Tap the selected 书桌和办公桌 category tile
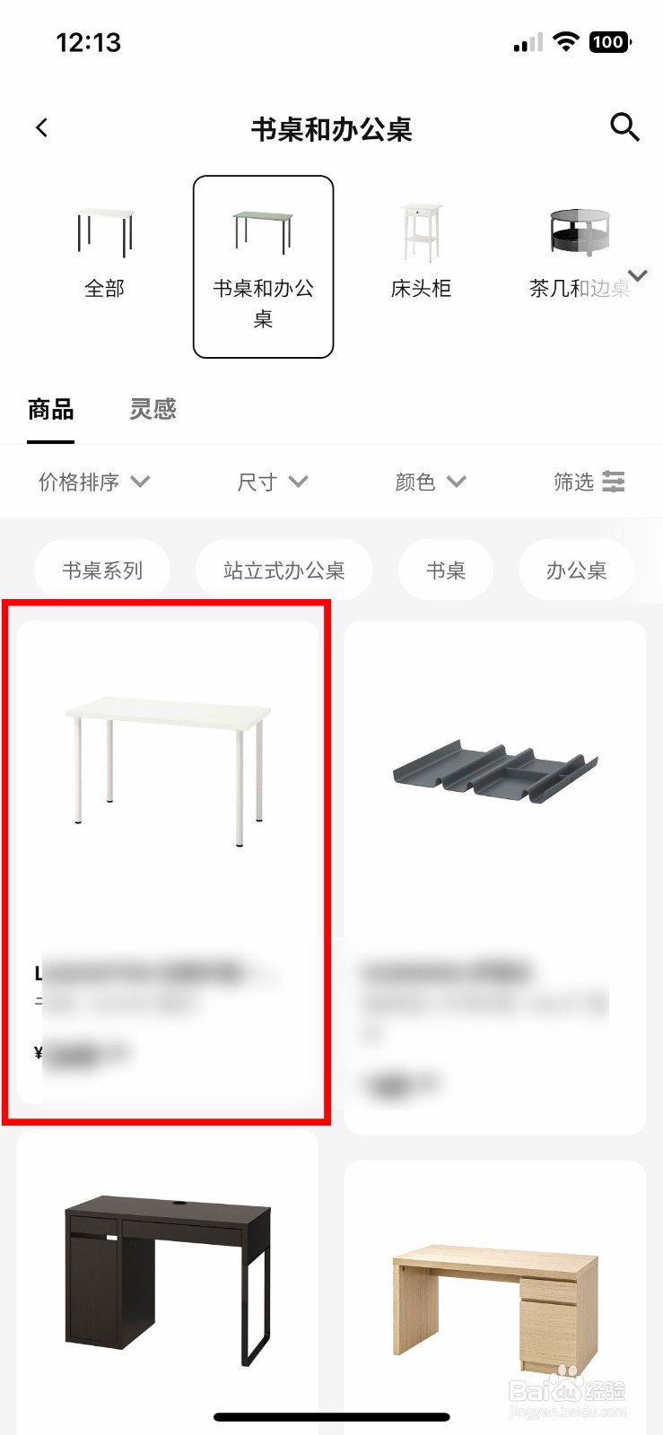This screenshot has height=1435, width=663. (264, 266)
